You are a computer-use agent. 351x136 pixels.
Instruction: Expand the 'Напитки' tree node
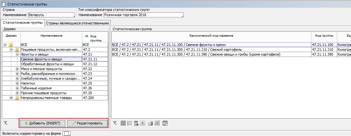(17, 83)
